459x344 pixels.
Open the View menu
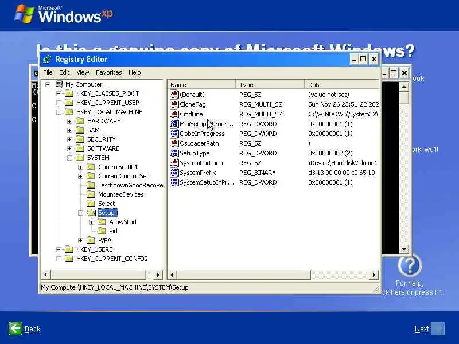83,72
